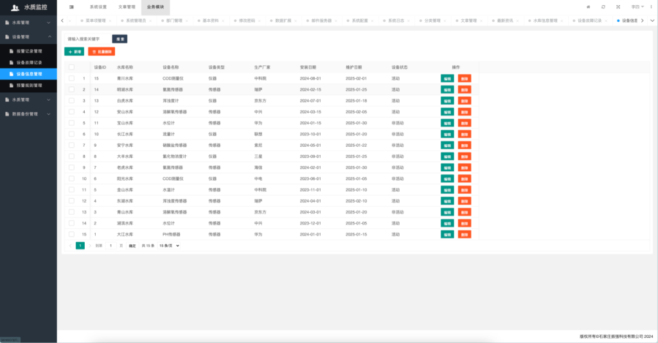
Task: Click the orange 批量删除 button
Action: [102, 51]
